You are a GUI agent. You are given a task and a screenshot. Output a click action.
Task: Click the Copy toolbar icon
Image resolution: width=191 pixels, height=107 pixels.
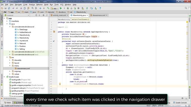pos(24,8)
